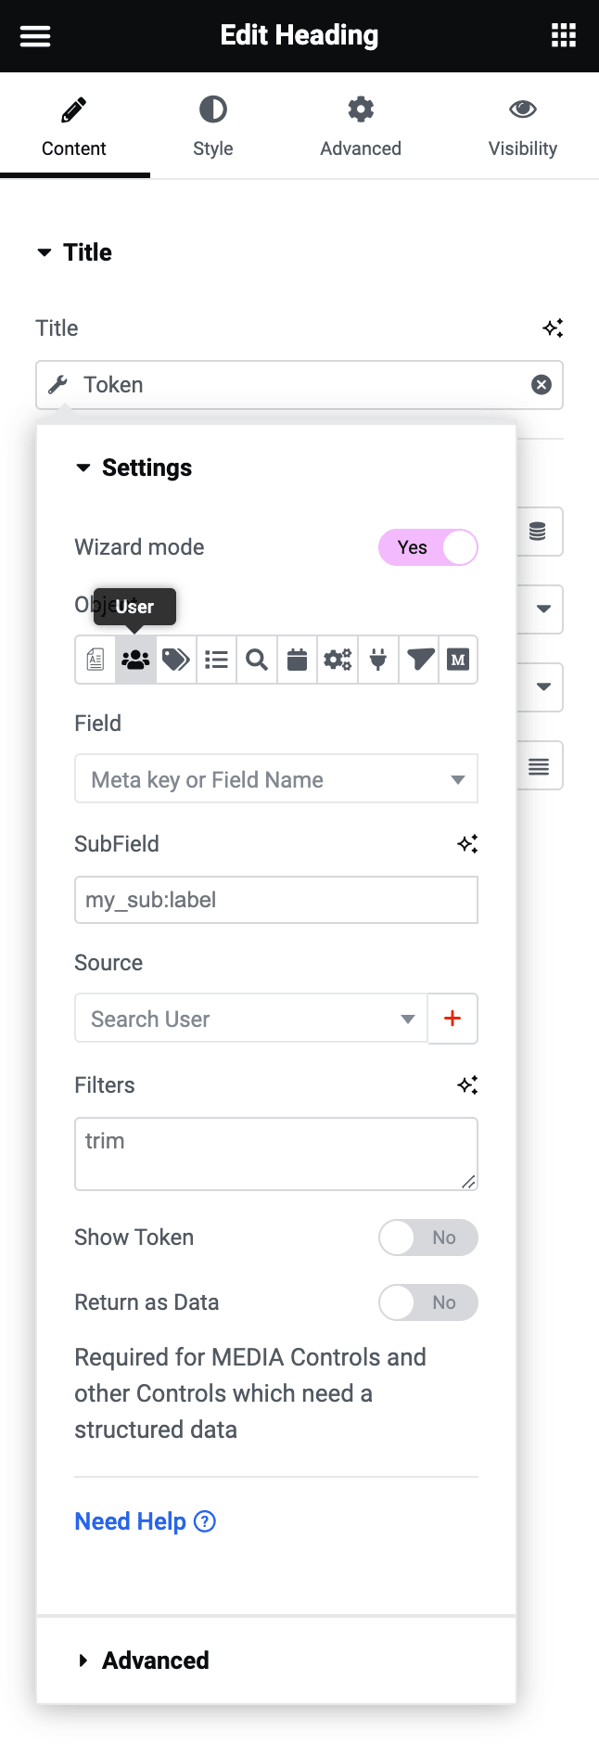
Task: Click the hamburger menu icon
Action: pos(35,36)
